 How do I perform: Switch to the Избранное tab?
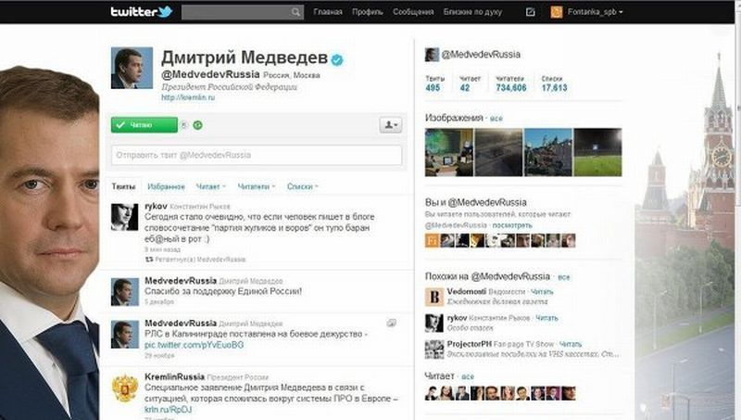pyautogui.click(x=167, y=186)
